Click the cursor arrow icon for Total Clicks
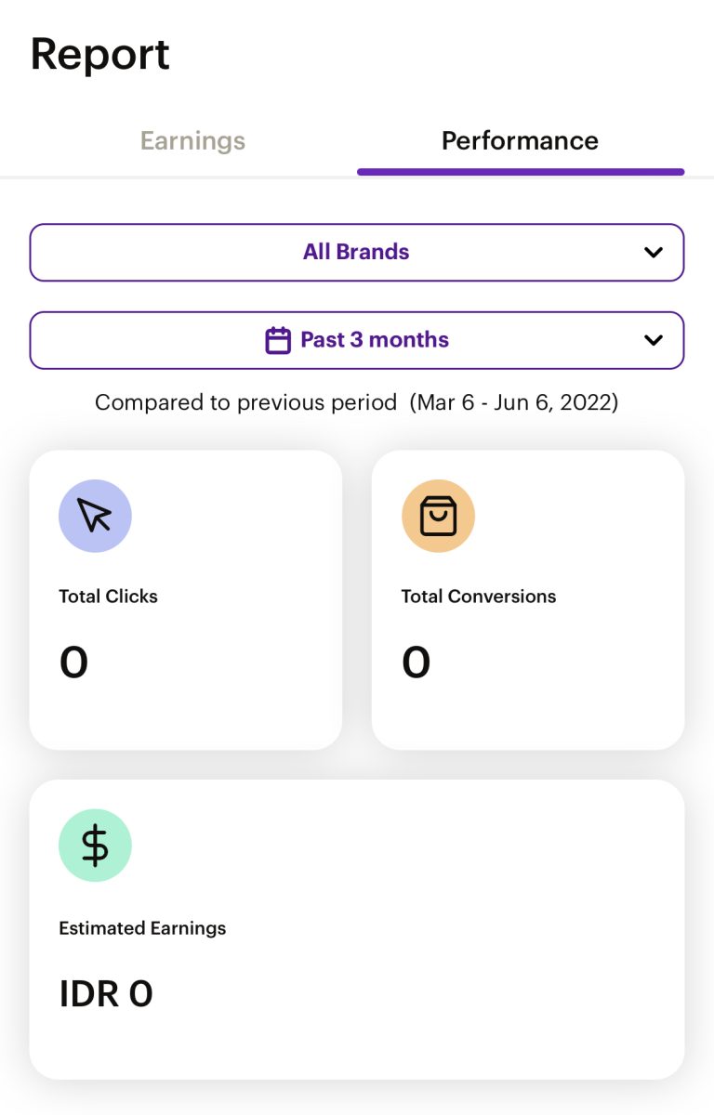714x1115 pixels. point(95,516)
